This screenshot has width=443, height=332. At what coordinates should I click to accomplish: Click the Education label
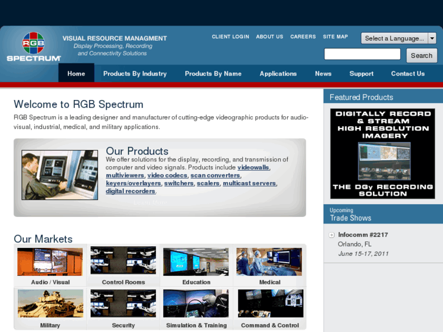196,282
